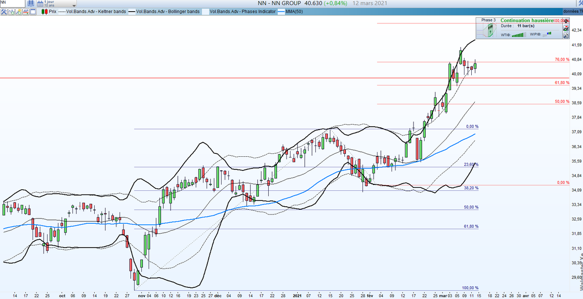Click the move arrows icon in Phase panel
The width and height of the screenshot is (583, 299).
pyautogui.click(x=566, y=21)
